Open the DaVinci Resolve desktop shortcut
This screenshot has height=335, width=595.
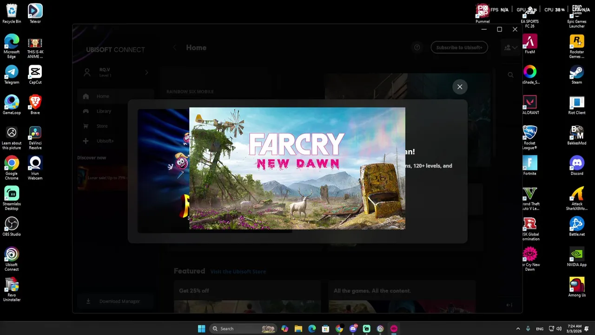point(35,138)
